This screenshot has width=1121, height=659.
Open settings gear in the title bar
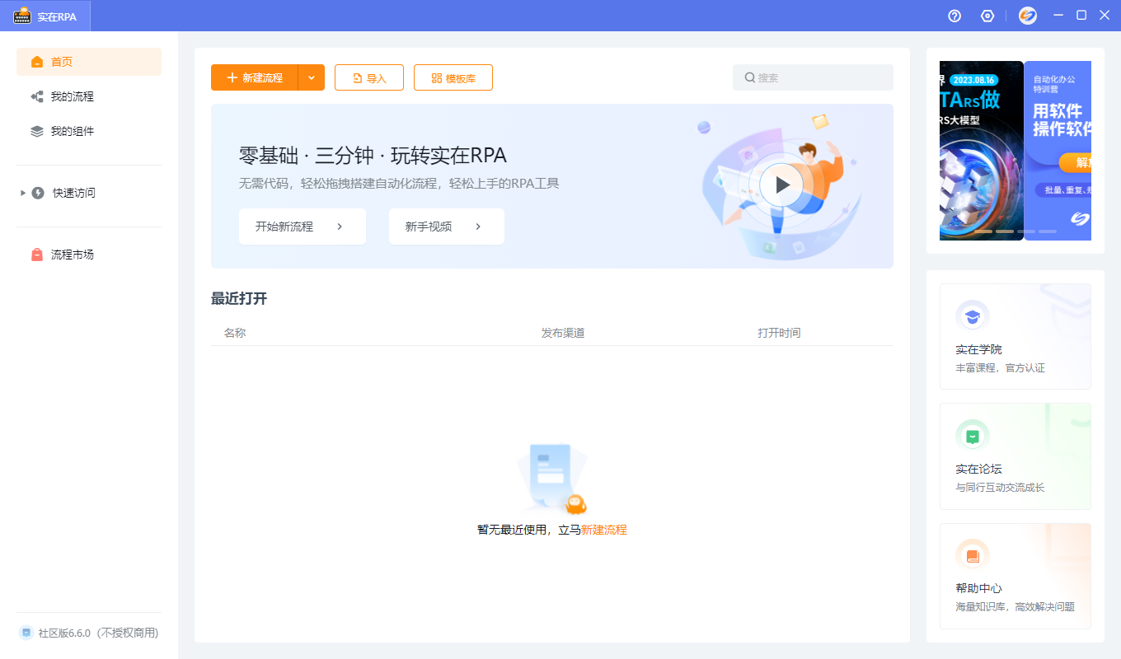tap(987, 16)
